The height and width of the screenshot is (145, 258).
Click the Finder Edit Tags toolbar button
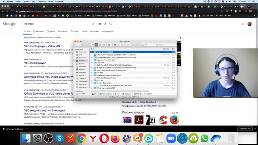[x=128, y=45]
